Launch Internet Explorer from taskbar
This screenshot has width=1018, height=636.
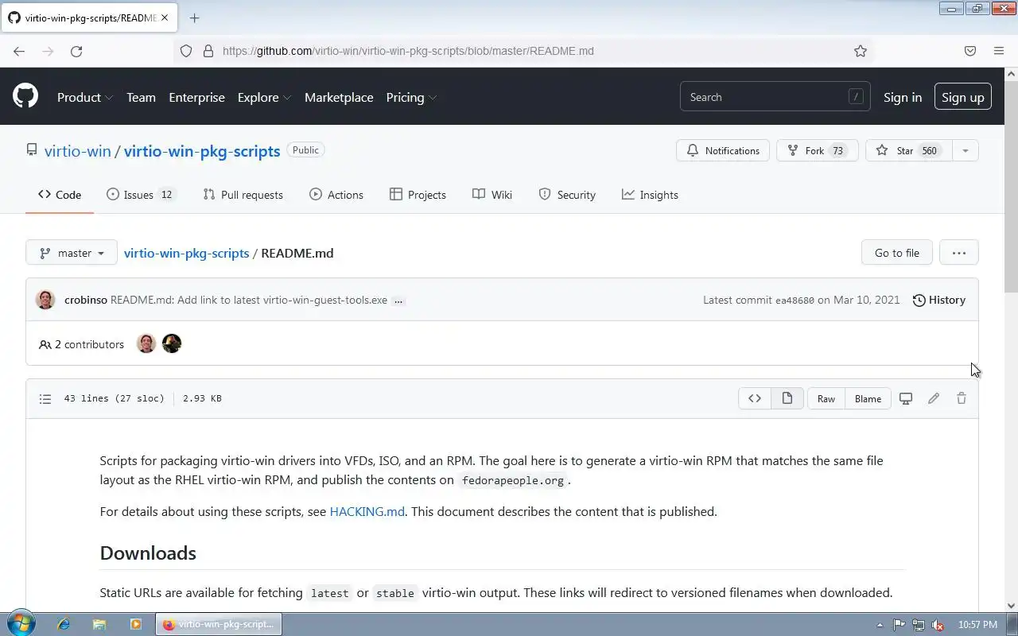coord(64,624)
